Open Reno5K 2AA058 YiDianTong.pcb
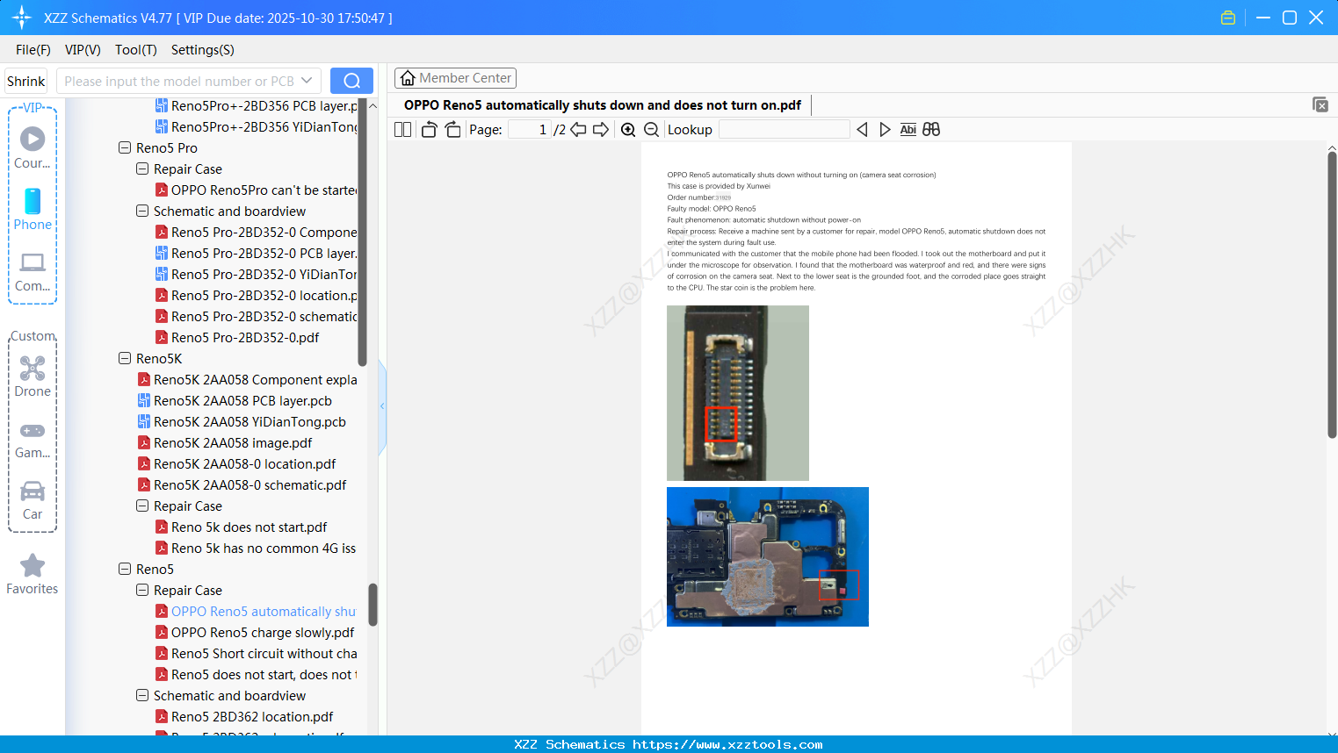The image size is (1338, 753). click(x=250, y=422)
